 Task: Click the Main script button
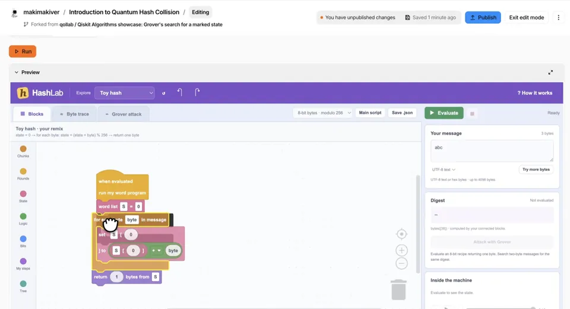370,113
